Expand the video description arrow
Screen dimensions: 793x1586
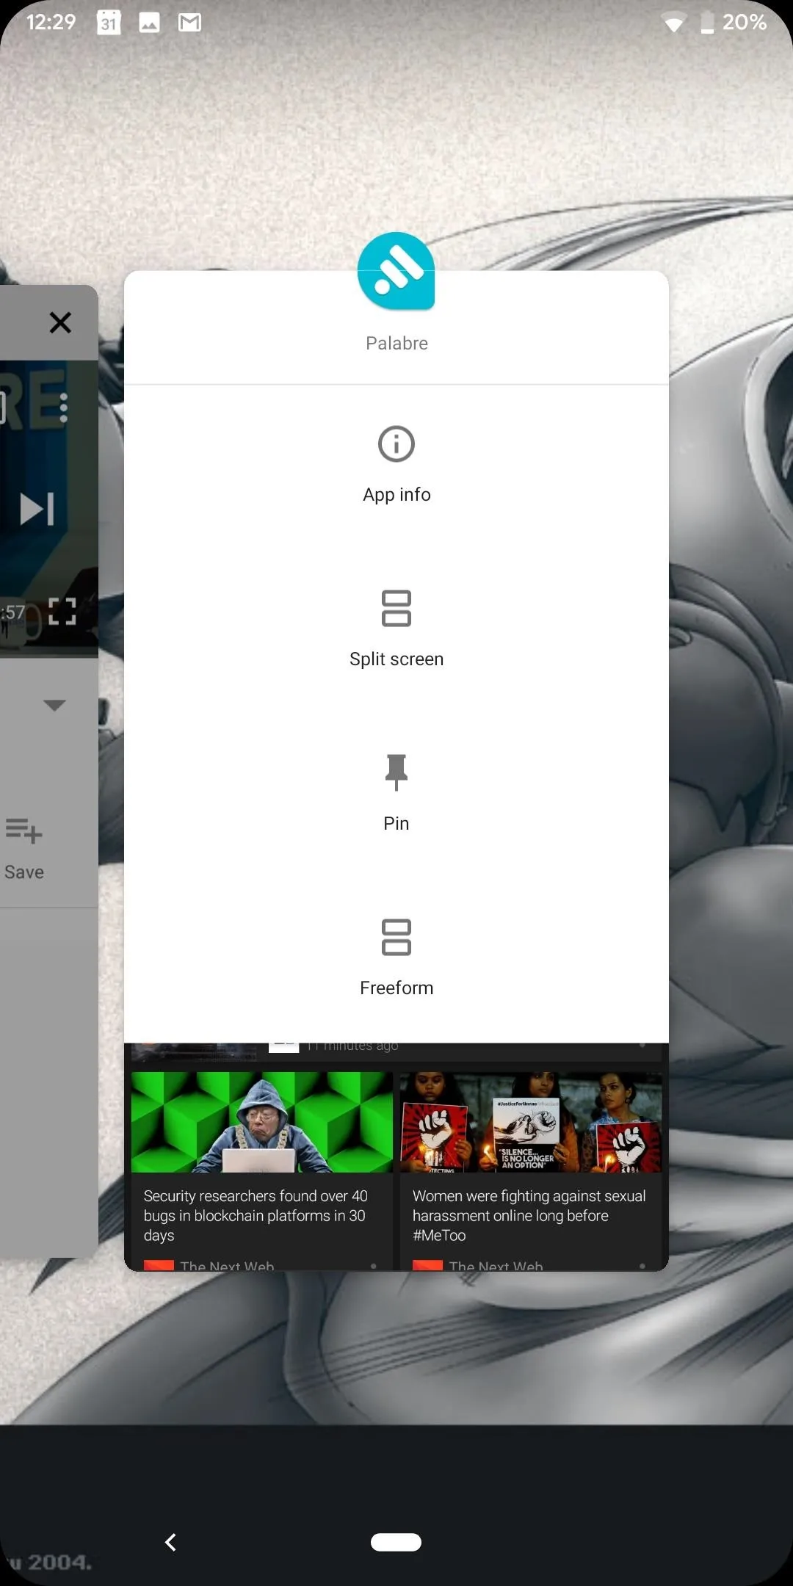click(54, 706)
